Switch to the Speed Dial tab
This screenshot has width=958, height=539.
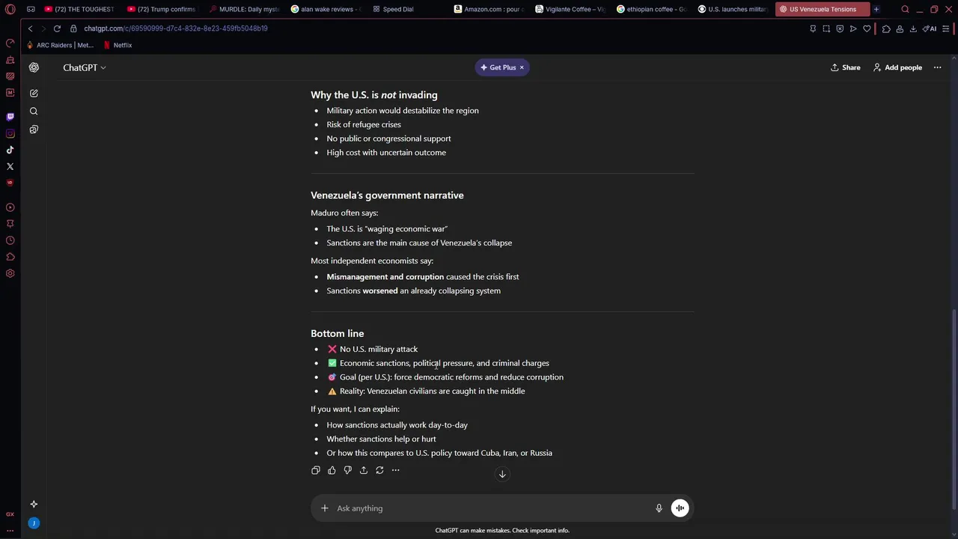click(397, 10)
